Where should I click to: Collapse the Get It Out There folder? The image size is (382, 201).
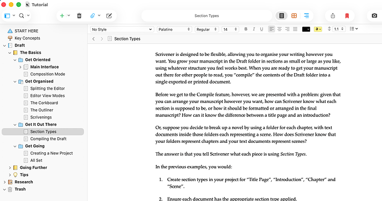pyautogui.click(x=15, y=125)
